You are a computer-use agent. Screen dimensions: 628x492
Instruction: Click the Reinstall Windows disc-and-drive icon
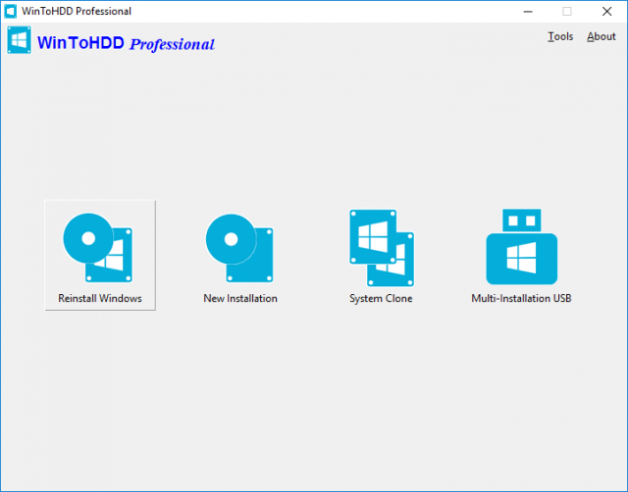[99, 247]
